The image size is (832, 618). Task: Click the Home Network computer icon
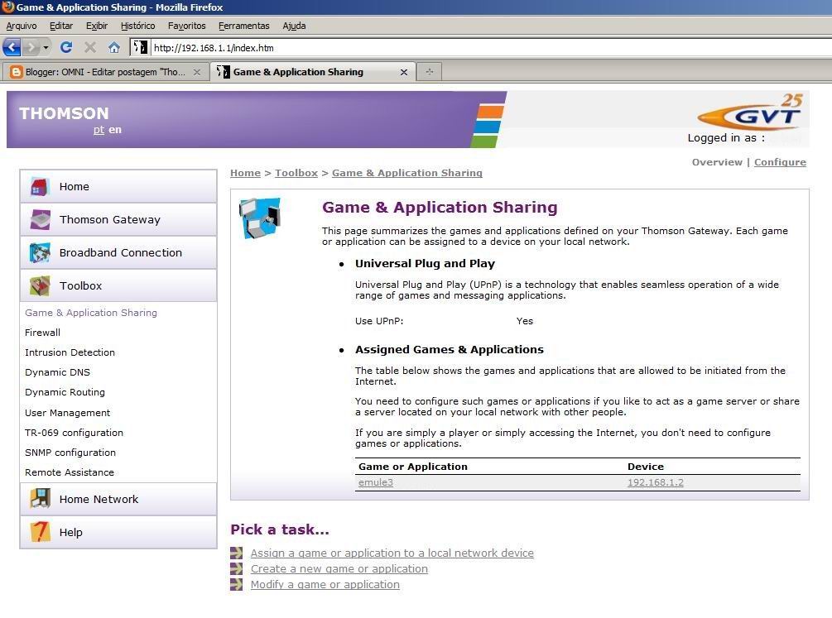coord(40,498)
